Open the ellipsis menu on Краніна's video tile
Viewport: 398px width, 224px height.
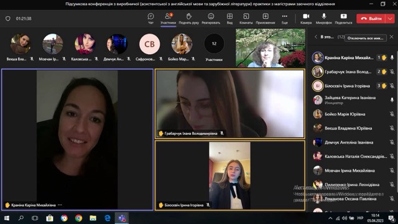[60, 205]
